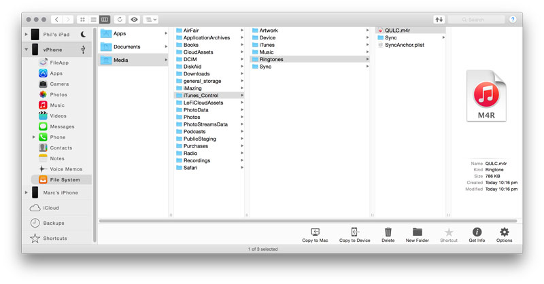The width and height of the screenshot is (544, 284).
Task: Select the Purchases folder
Action: [209, 146]
